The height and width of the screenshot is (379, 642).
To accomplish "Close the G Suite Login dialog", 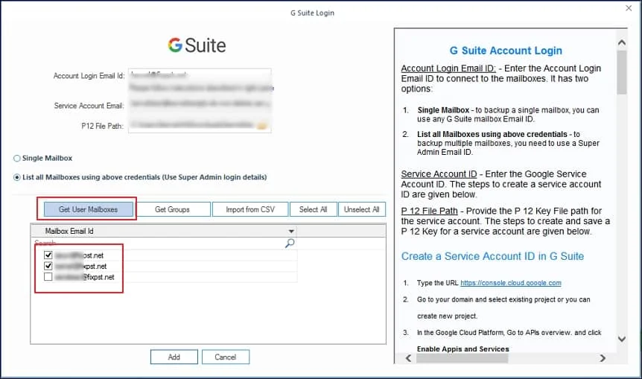I will (629, 8).
